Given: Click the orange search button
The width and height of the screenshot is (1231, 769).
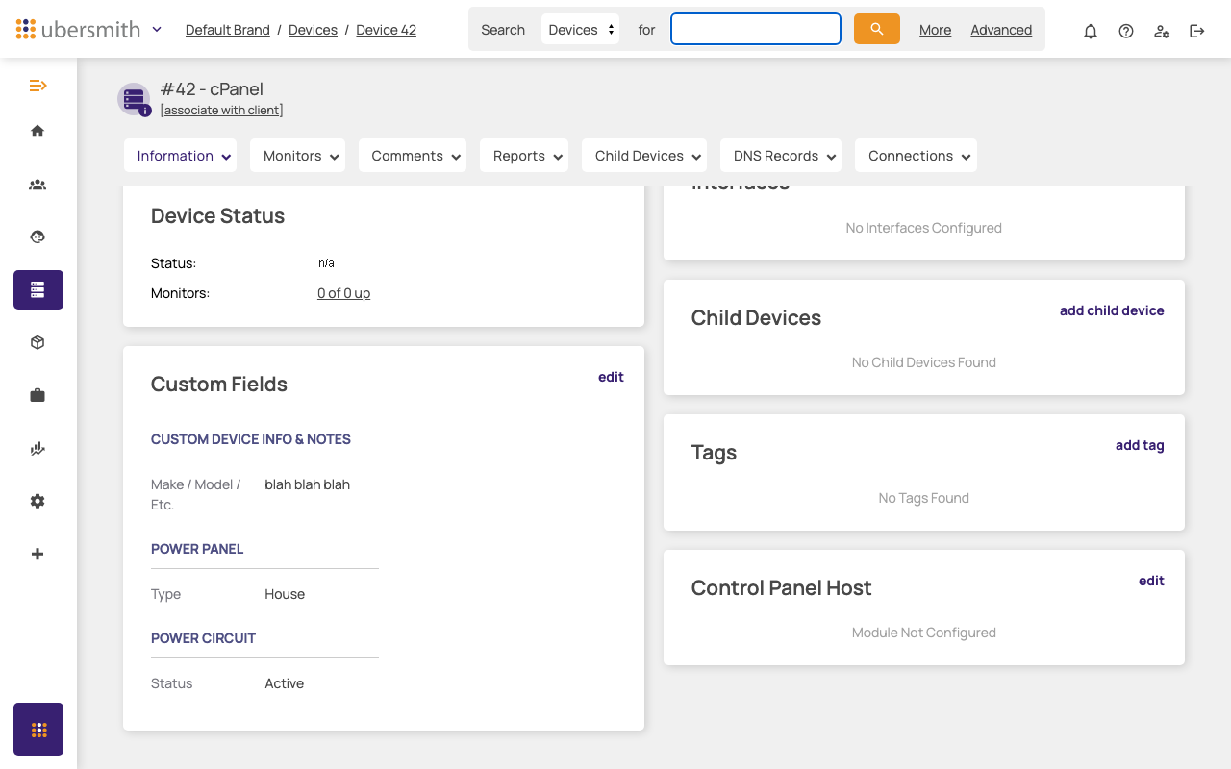Looking at the screenshot, I should click(877, 29).
